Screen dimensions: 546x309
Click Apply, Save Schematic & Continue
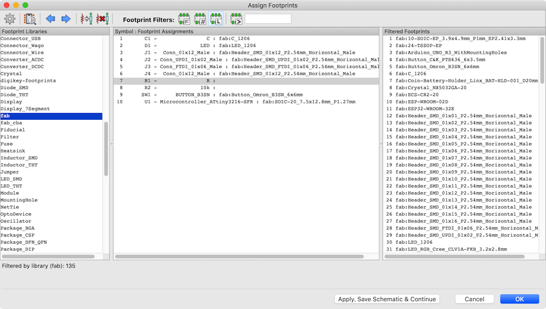[387, 299]
